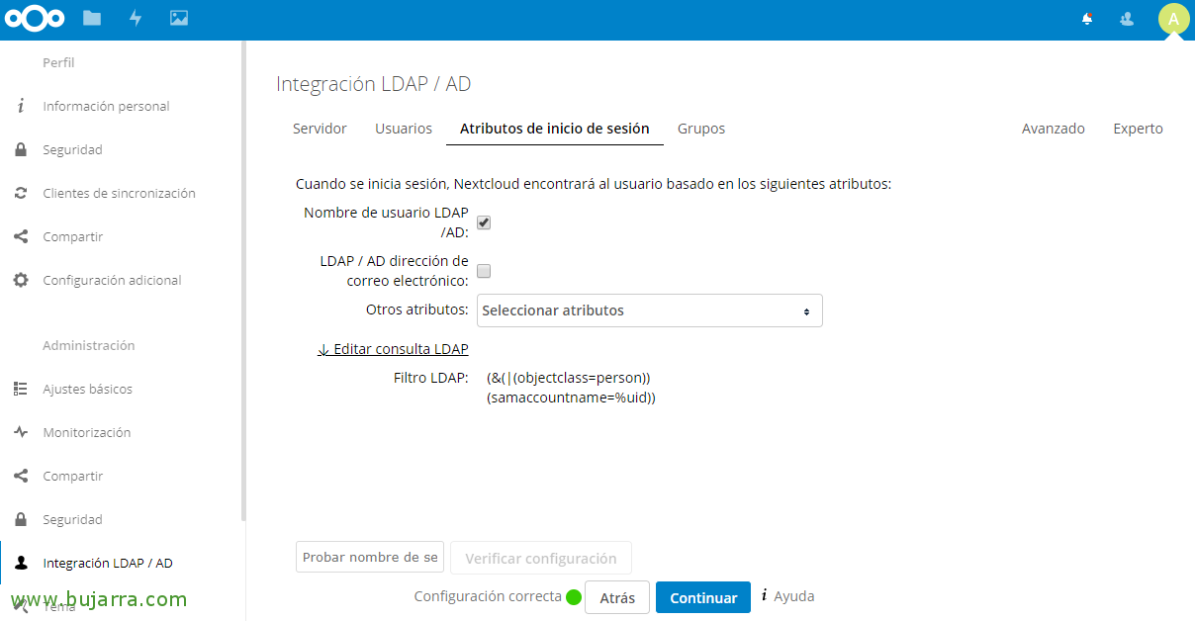
Task: Click the pulse icon for Monitorización
Action: tap(20, 432)
